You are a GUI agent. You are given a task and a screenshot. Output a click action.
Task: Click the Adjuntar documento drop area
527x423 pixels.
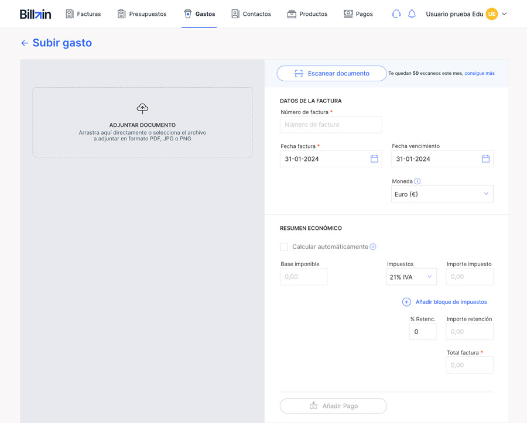pos(142,122)
